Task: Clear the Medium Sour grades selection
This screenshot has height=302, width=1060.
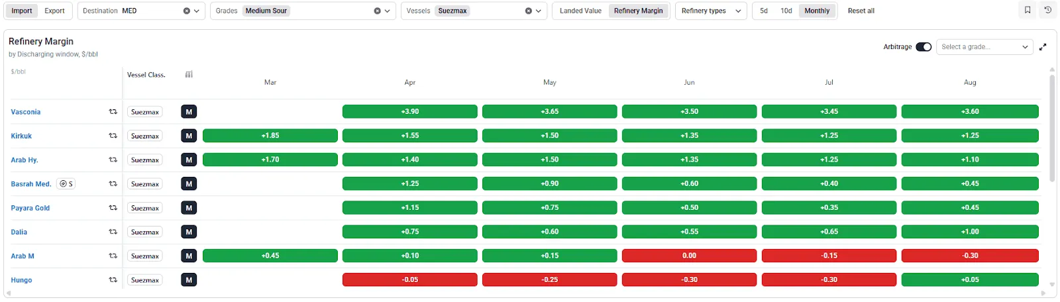Action: click(x=377, y=11)
